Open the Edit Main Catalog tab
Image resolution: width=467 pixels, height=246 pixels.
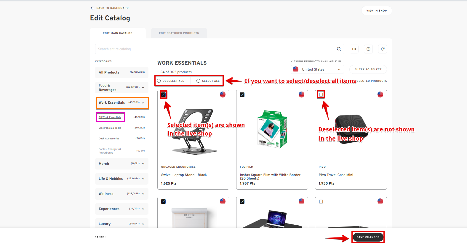point(118,33)
